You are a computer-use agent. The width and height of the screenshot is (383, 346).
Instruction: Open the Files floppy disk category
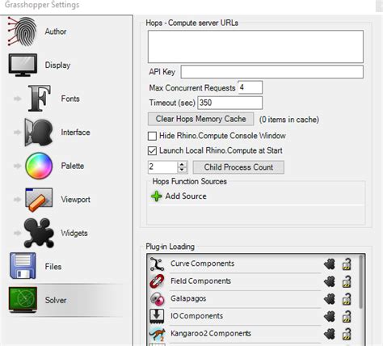23,266
